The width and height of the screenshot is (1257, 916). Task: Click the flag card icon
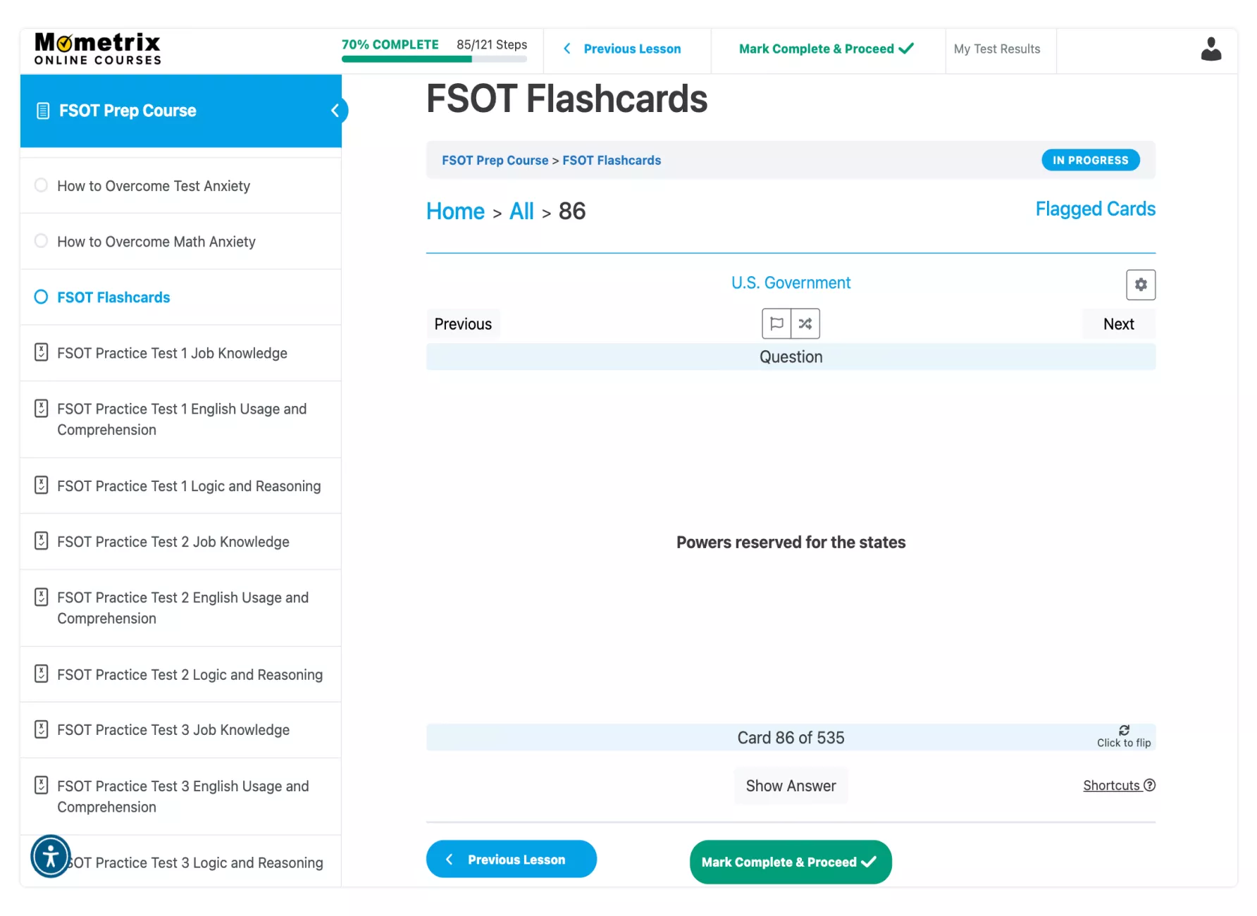(x=776, y=324)
